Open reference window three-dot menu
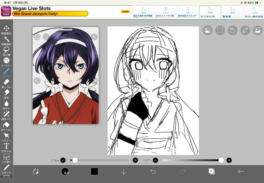 [x=46, y=37]
